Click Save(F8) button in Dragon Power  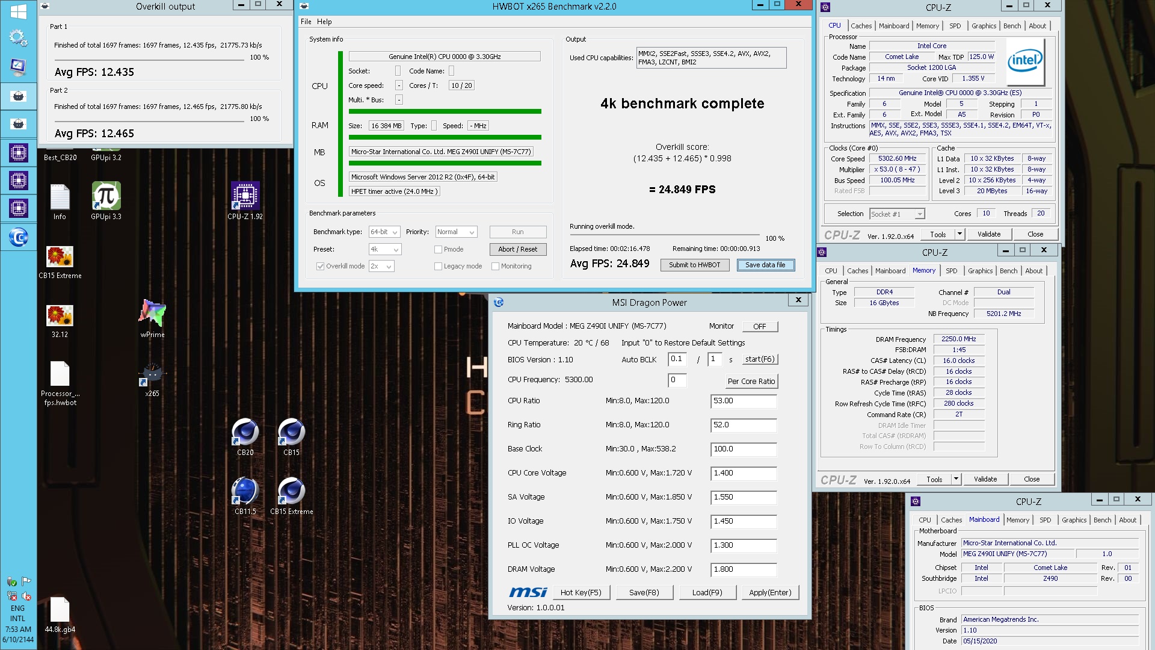[x=644, y=592]
